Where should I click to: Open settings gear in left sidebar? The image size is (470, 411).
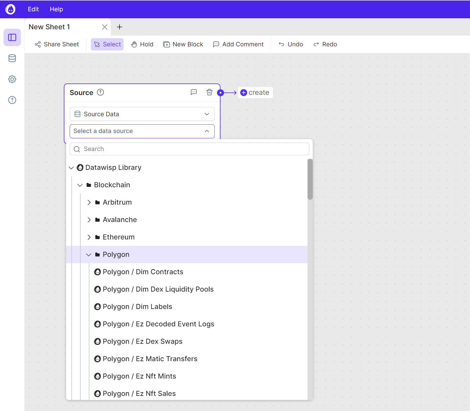(12, 79)
